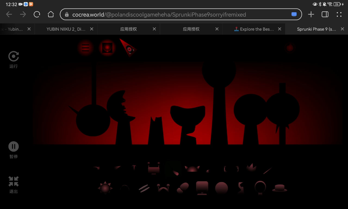Select the small flat triangle icon
Screen dimensions: 348x209
(x=117, y=167)
